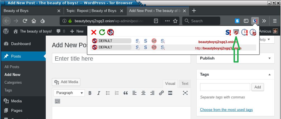
Task: Click the browser Home icon
Action: pyautogui.click(x=34, y=21)
